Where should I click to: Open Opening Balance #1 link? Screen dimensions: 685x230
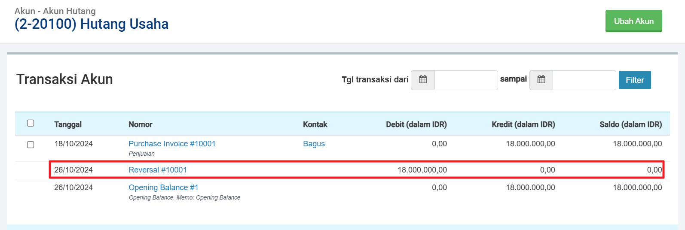163,188
